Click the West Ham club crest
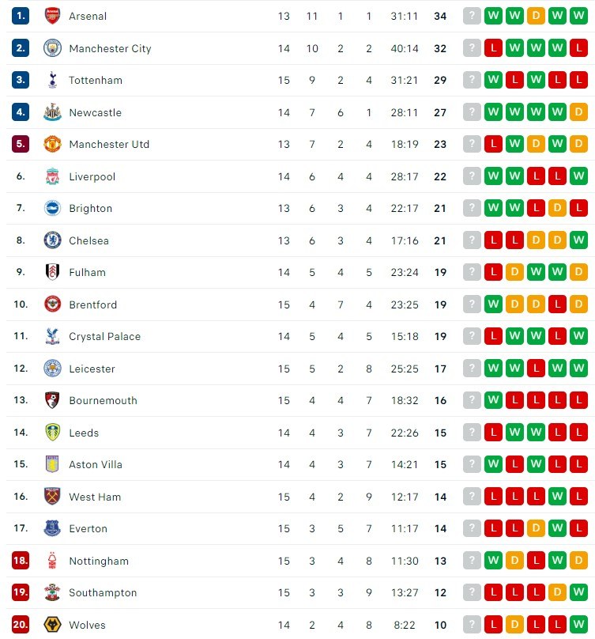The width and height of the screenshot is (595, 639). coord(52,497)
